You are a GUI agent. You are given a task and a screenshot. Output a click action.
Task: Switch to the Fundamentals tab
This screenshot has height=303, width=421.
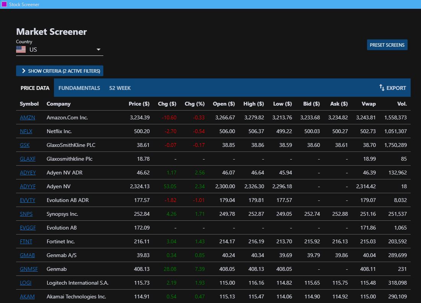(x=79, y=88)
